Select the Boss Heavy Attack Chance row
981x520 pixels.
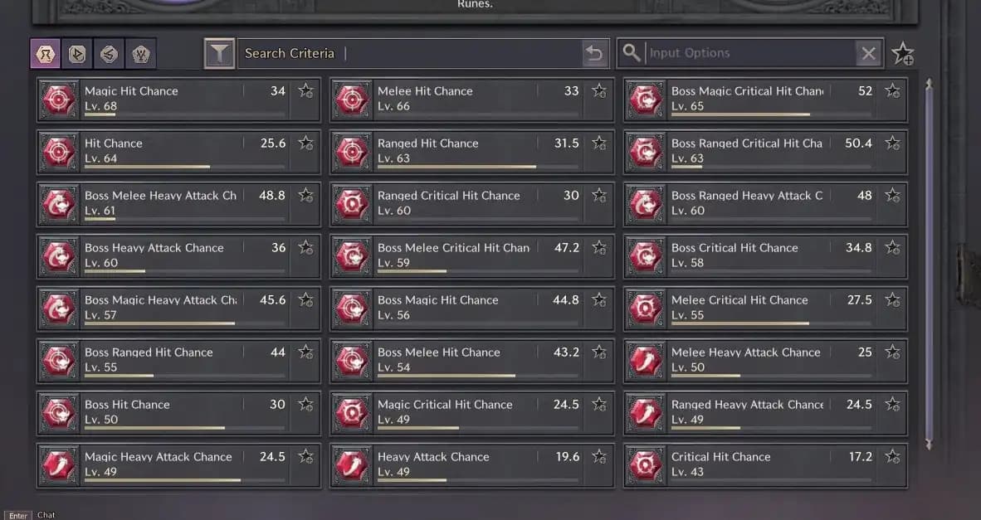166,255
